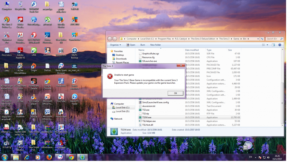This screenshot has height=162, width=290.
Task: Open the Organize dropdown menu
Action: pyautogui.click(x=116, y=45)
